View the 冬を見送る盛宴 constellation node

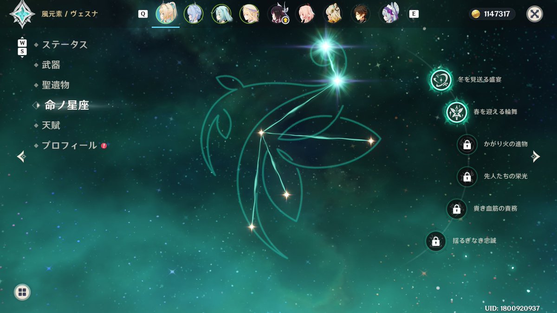[x=441, y=80]
